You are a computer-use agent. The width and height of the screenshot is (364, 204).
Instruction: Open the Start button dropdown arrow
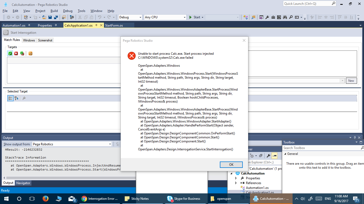[x=203, y=17]
